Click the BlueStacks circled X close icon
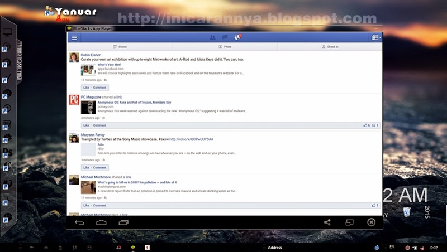Screen dimensions: 447x252 pos(371,222)
